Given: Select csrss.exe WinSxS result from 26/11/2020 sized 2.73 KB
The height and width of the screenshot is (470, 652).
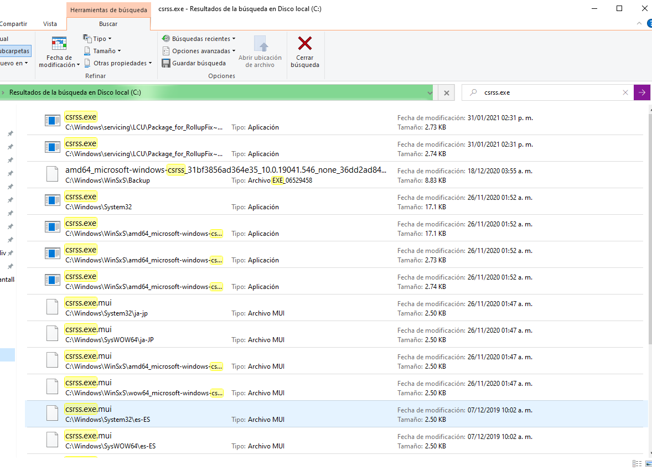Looking at the screenshot, I should 335,255.
